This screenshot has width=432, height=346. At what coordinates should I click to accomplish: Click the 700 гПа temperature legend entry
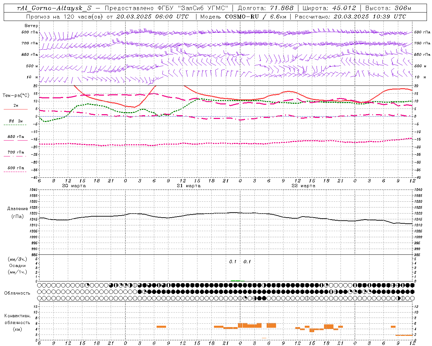[16, 152]
